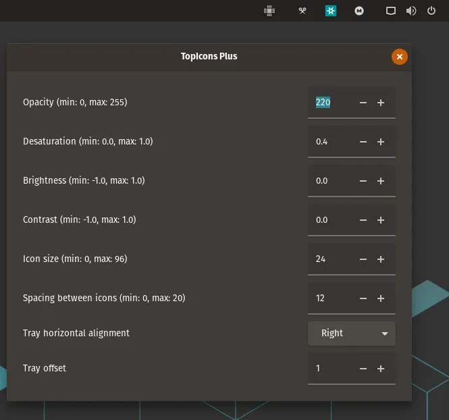Screen dimensions: 449x420
Task: Increase Brightness with the plus button
Action: (x=381, y=181)
